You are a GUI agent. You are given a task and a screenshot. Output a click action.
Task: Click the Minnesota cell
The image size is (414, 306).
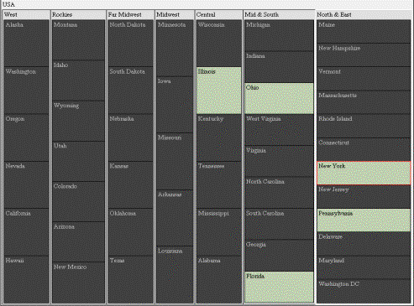pos(175,48)
